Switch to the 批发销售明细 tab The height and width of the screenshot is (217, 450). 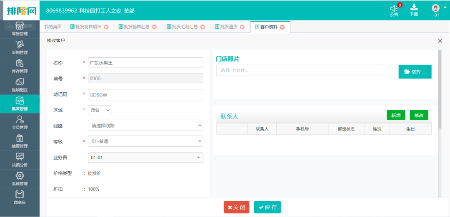click(x=88, y=27)
